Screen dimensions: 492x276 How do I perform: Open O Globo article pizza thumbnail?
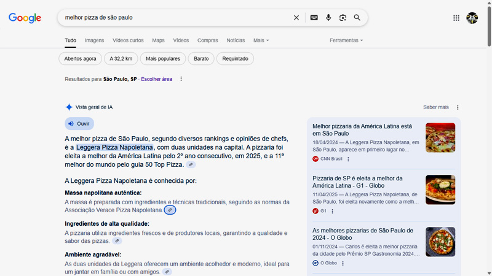(x=440, y=242)
